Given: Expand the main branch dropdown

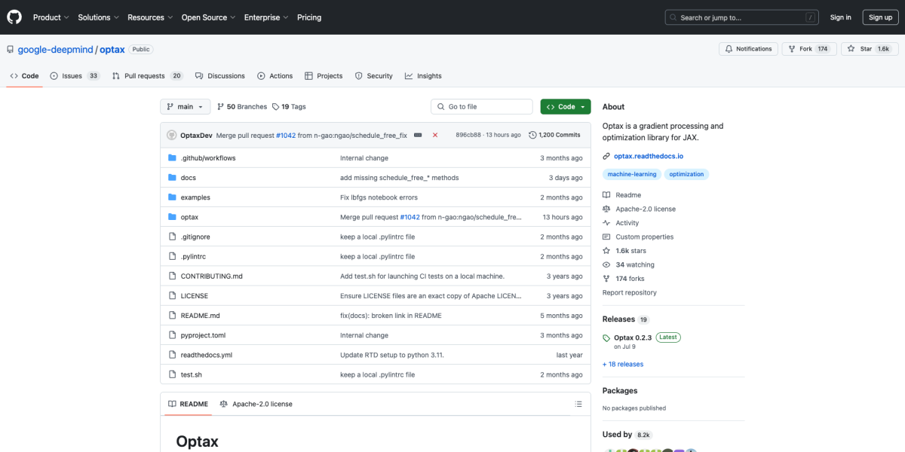Looking at the screenshot, I should (185, 107).
